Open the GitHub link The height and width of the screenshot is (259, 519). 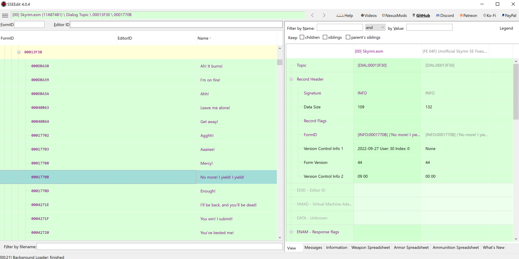[421, 15]
